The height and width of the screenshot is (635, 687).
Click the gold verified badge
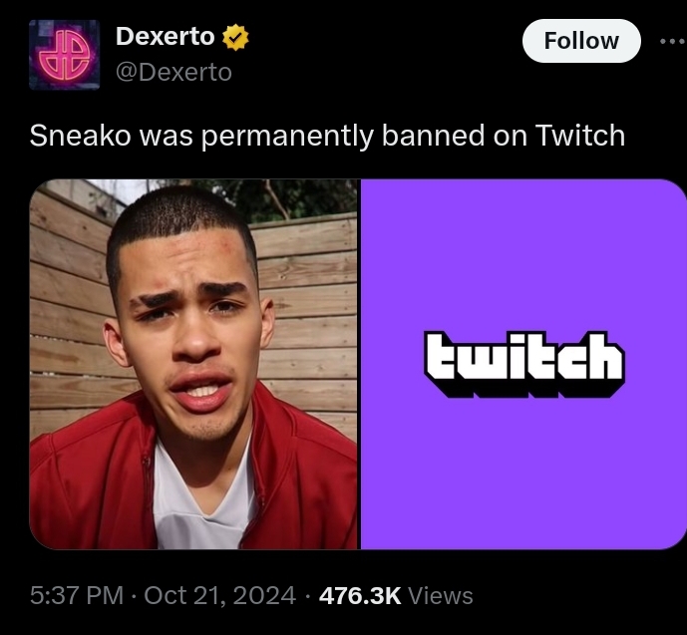pyautogui.click(x=235, y=37)
